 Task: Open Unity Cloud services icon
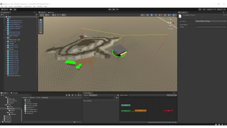pos(11,10)
